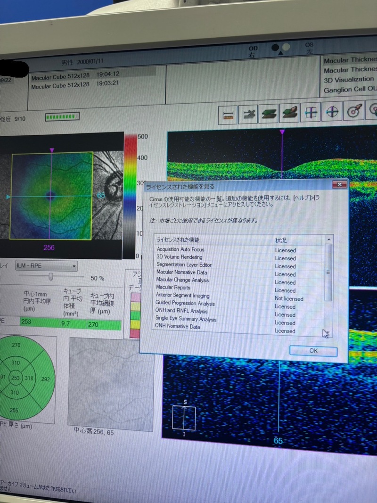Click the overlay transparency slider handle
This screenshot has width=377, height=503.
point(50,277)
